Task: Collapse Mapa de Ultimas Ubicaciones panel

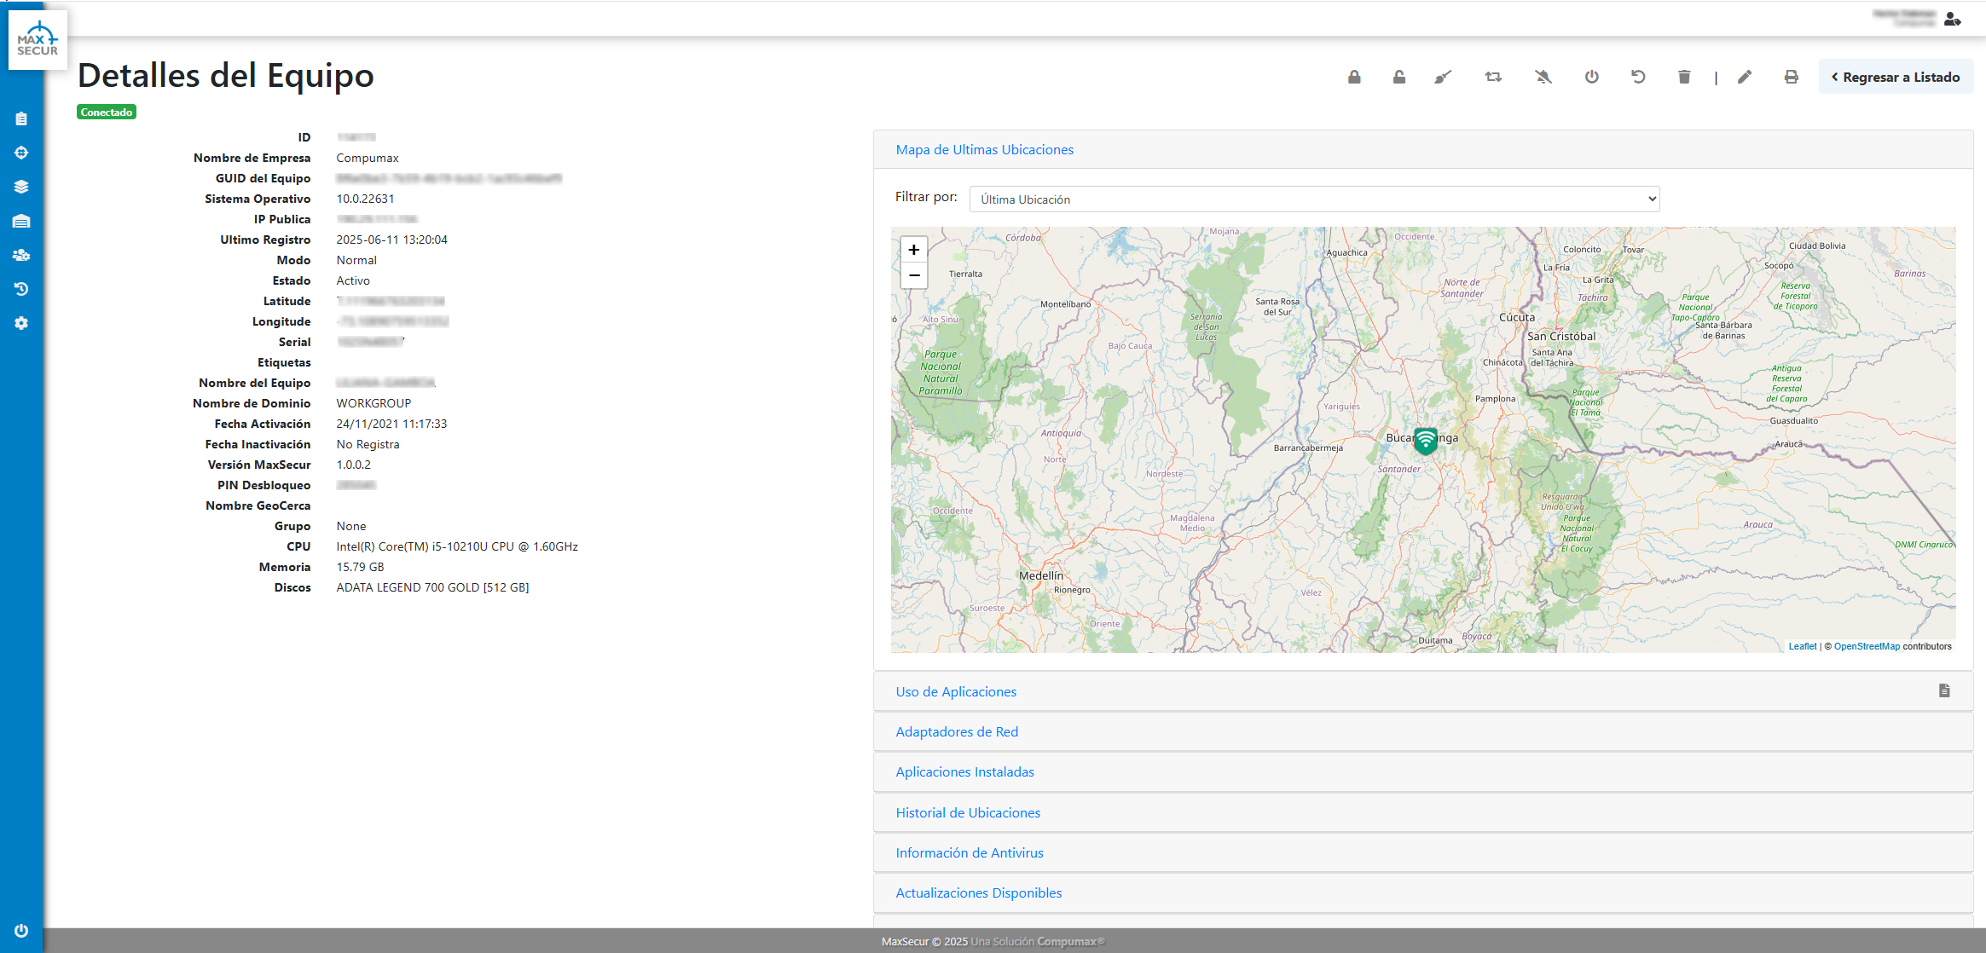Action: pyautogui.click(x=985, y=150)
